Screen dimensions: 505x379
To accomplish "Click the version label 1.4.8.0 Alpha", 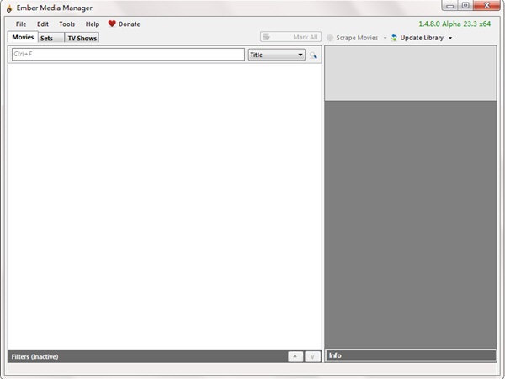I will tap(454, 24).
